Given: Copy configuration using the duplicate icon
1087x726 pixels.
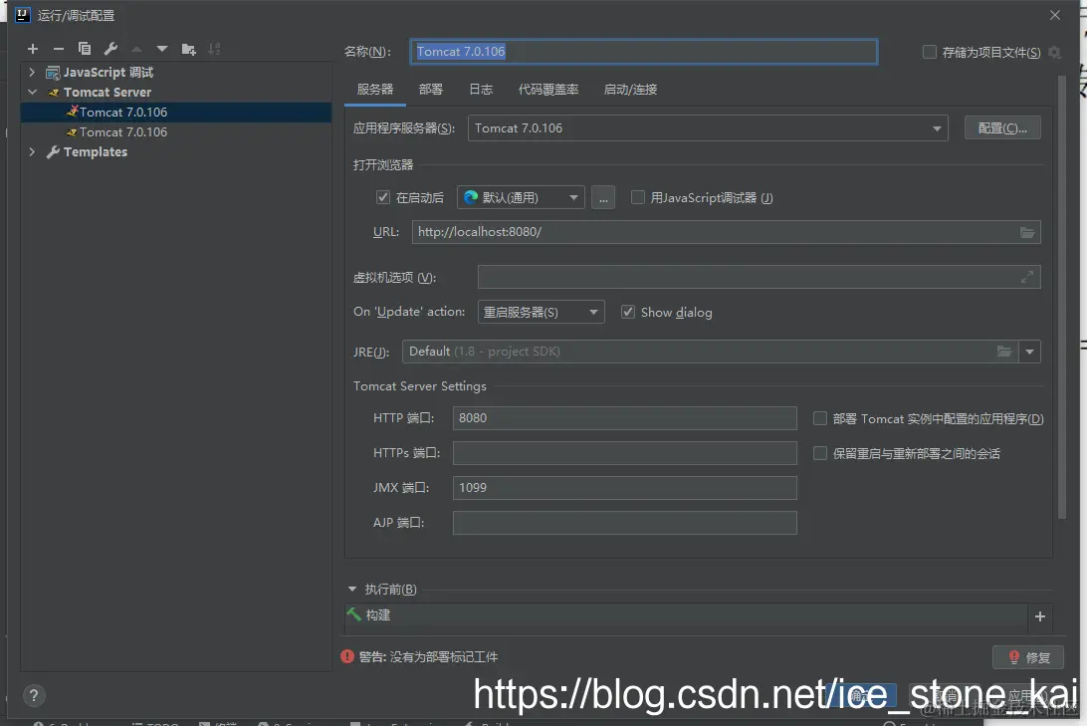Looking at the screenshot, I should tap(84, 49).
